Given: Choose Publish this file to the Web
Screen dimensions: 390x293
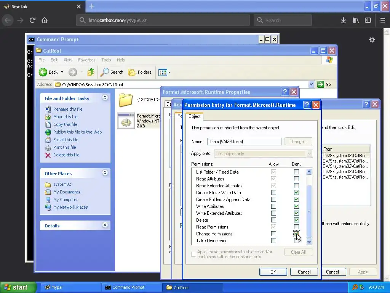Looking at the screenshot, I should (x=77, y=132).
